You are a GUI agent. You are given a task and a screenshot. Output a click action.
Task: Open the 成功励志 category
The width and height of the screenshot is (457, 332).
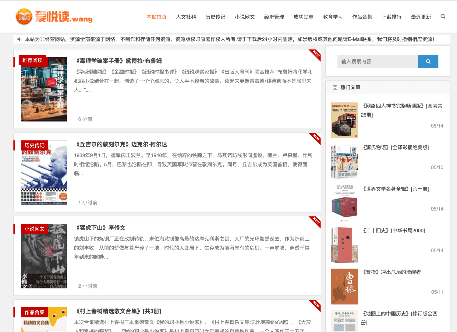click(303, 17)
